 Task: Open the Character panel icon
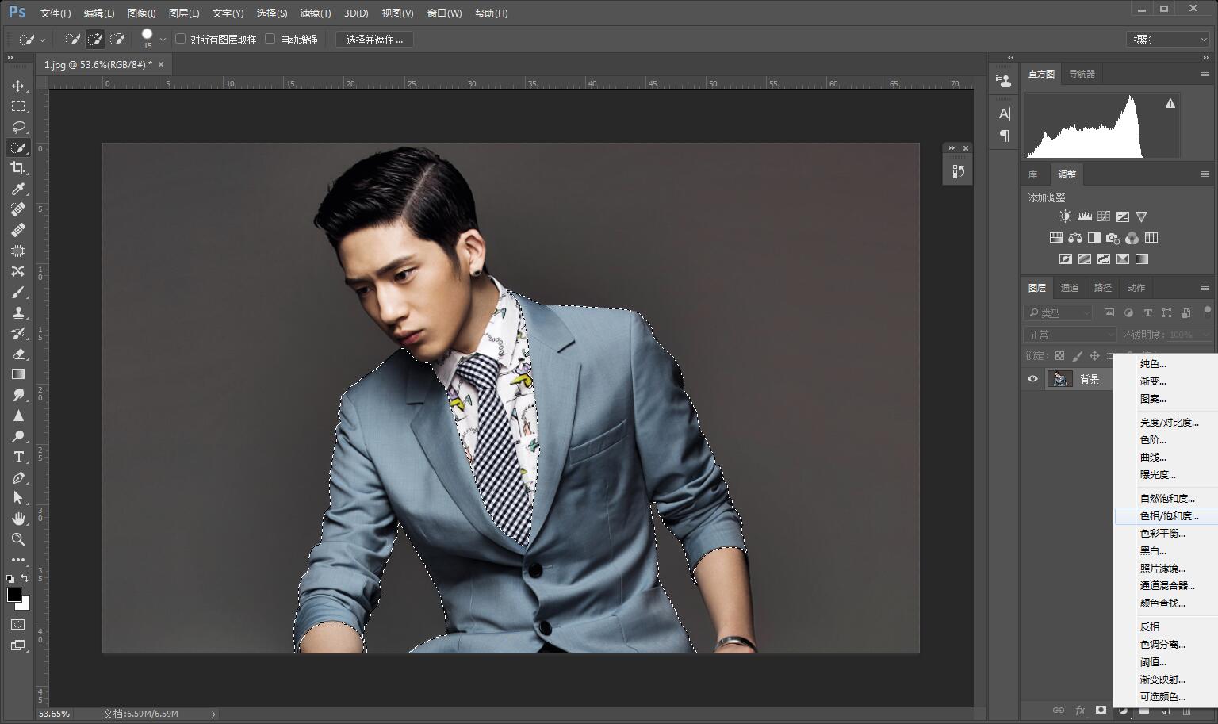pos(1004,113)
